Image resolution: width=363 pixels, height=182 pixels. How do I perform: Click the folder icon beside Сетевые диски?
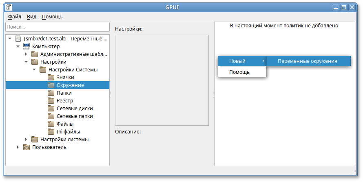coord(51,109)
